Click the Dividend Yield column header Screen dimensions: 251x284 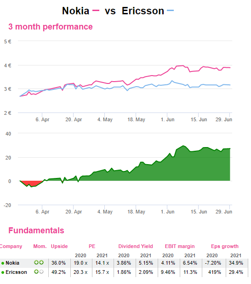point(136,246)
